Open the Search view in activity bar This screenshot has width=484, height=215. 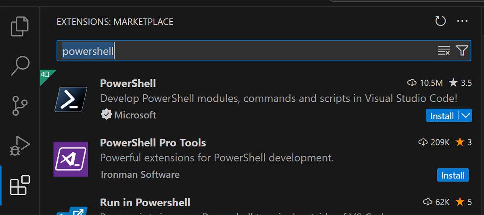coord(20,65)
